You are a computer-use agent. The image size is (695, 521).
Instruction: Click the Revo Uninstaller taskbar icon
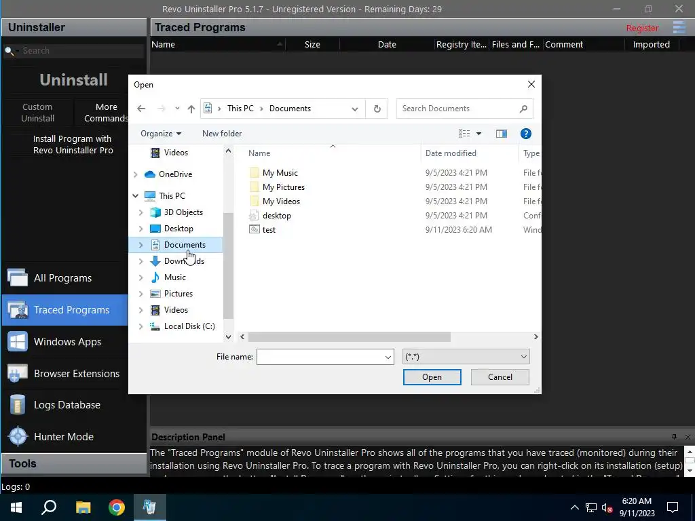149,507
